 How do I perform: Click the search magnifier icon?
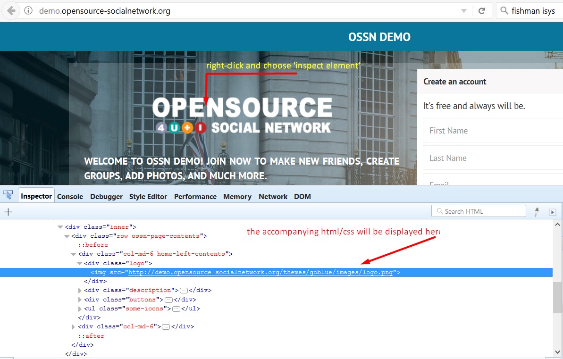click(504, 10)
